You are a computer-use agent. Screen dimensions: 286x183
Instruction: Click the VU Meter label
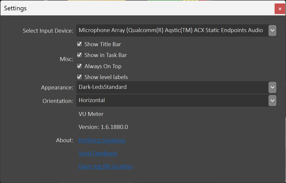point(91,114)
